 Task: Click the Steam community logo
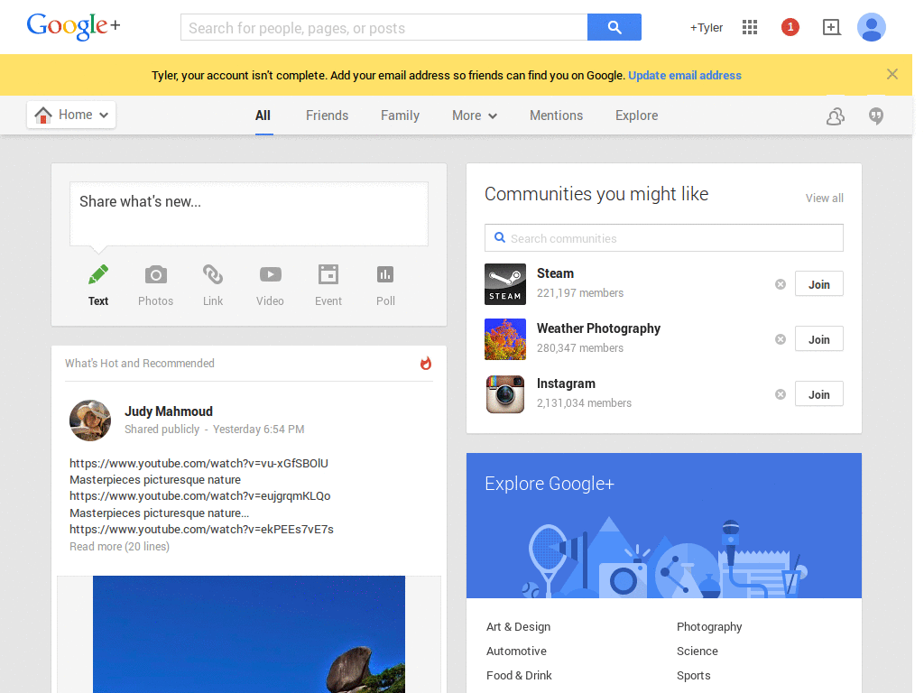tap(505, 284)
